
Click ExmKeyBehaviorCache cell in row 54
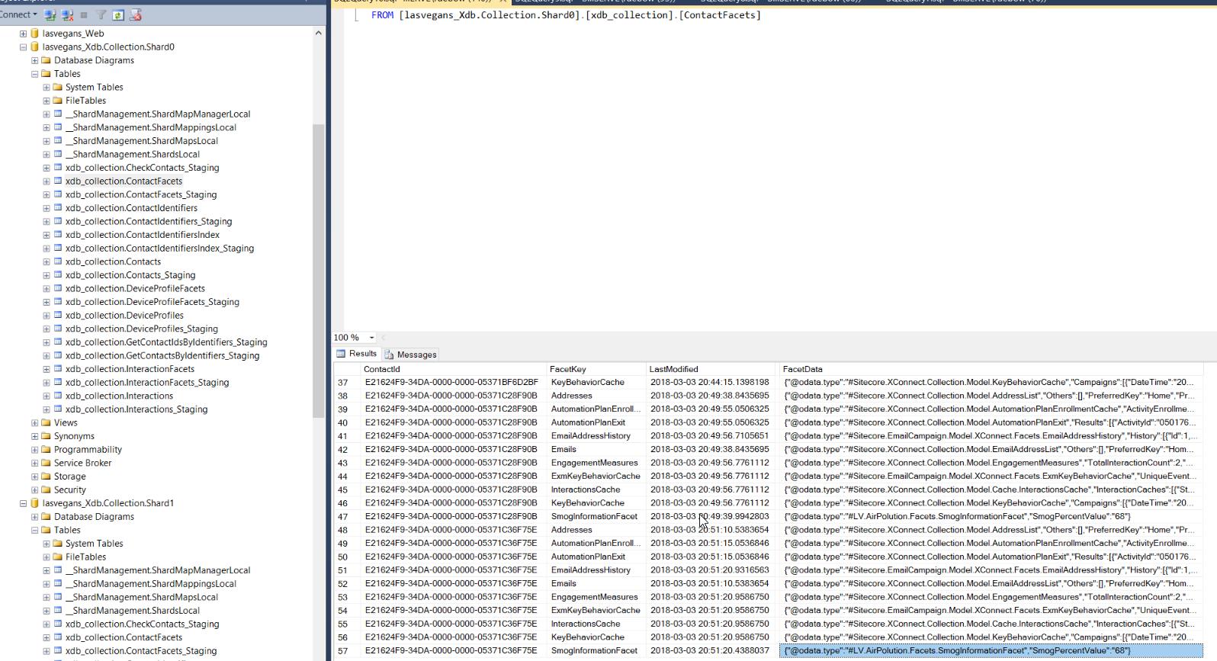(x=596, y=611)
